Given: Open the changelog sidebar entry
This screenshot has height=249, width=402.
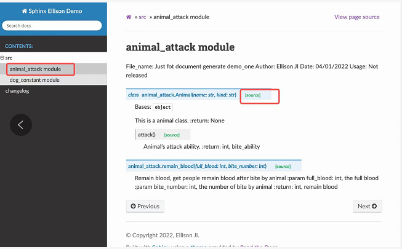Looking at the screenshot, I should pos(17,91).
